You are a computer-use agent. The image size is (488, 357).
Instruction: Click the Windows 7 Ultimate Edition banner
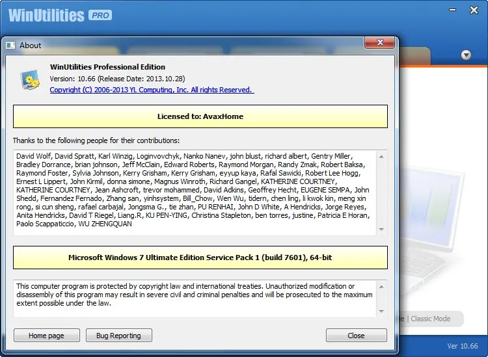click(200, 258)
